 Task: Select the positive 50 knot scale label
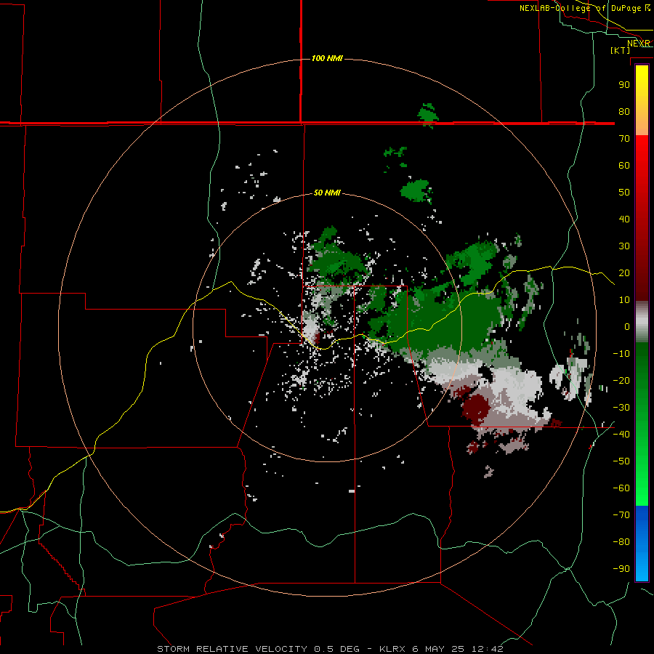click(624, 193)
